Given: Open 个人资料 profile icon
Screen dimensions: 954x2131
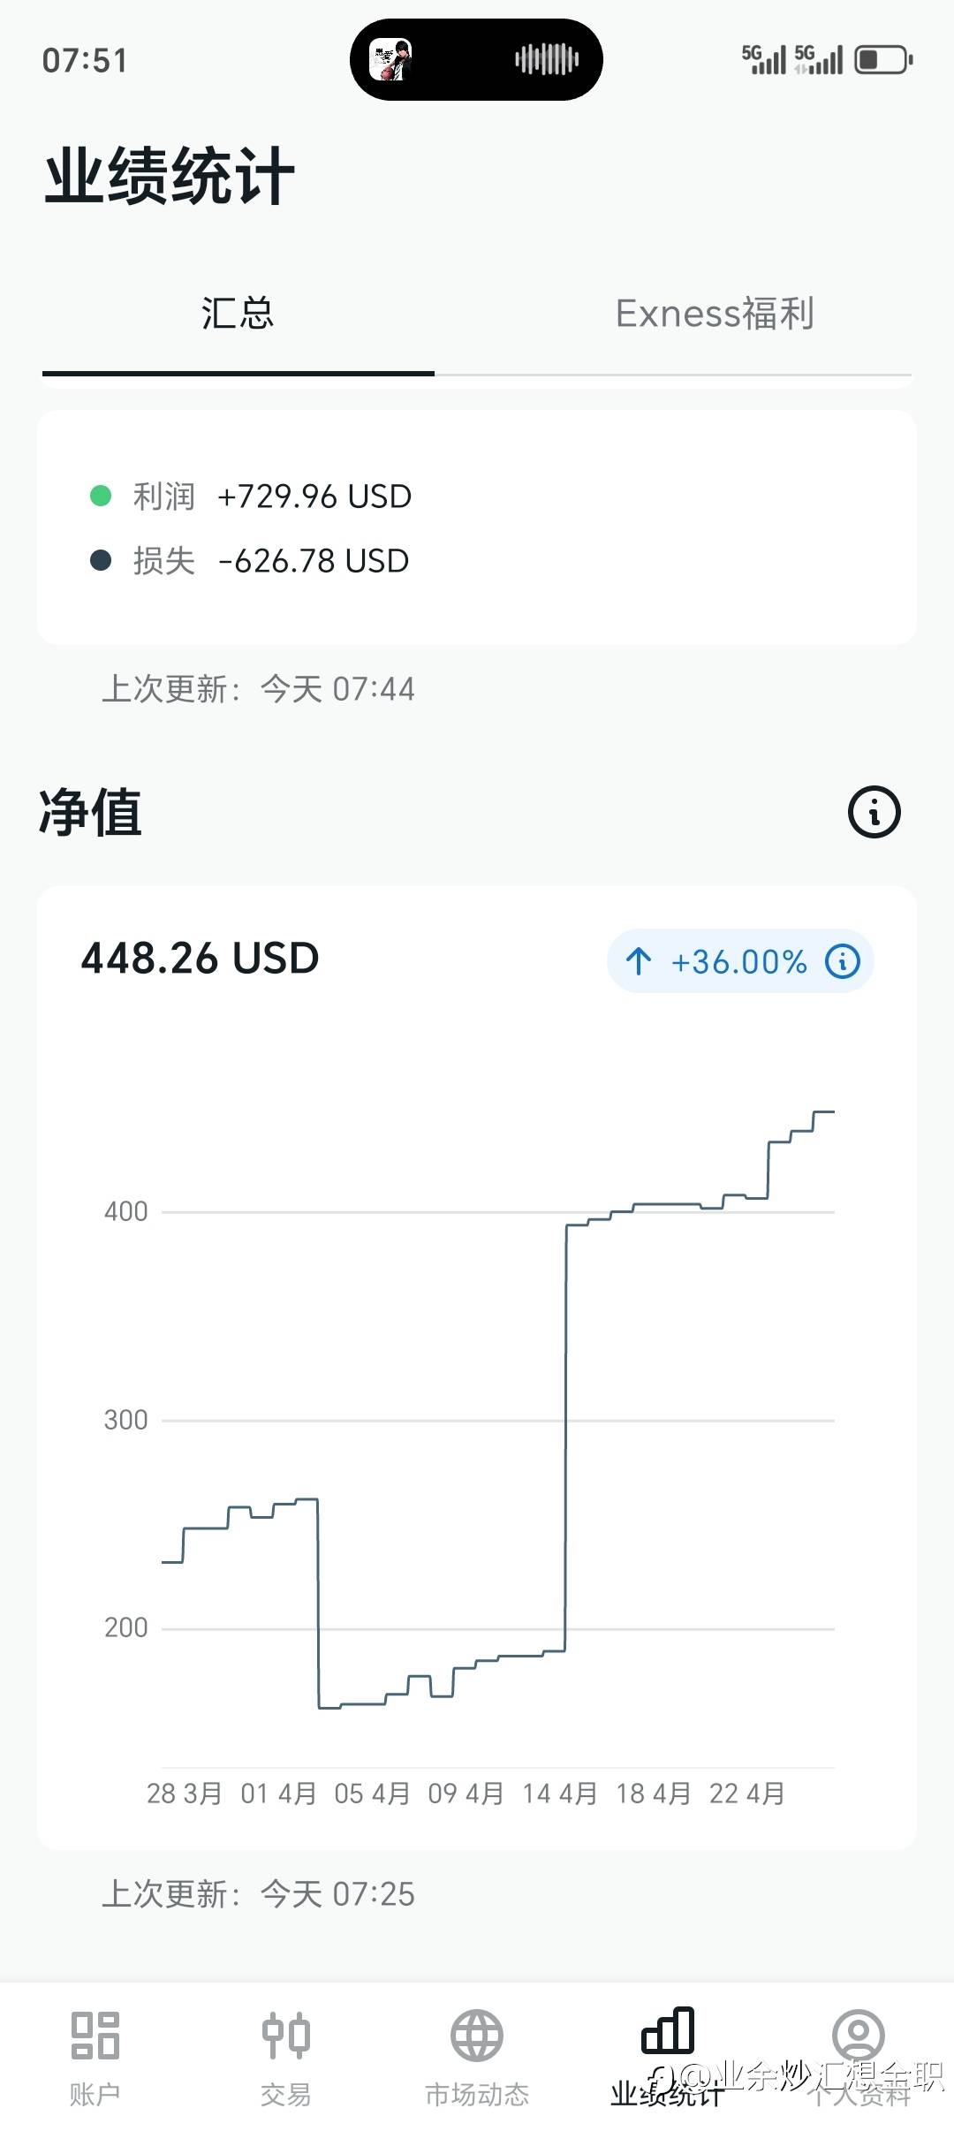Looking at the screenshot, I should point(858,2035).
